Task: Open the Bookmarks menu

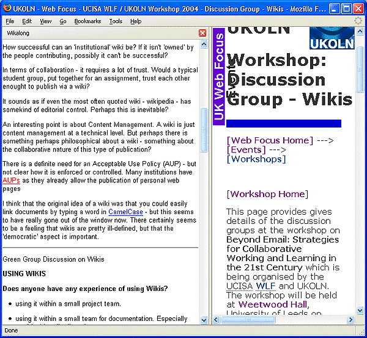Action: click(x=87, y=21)
